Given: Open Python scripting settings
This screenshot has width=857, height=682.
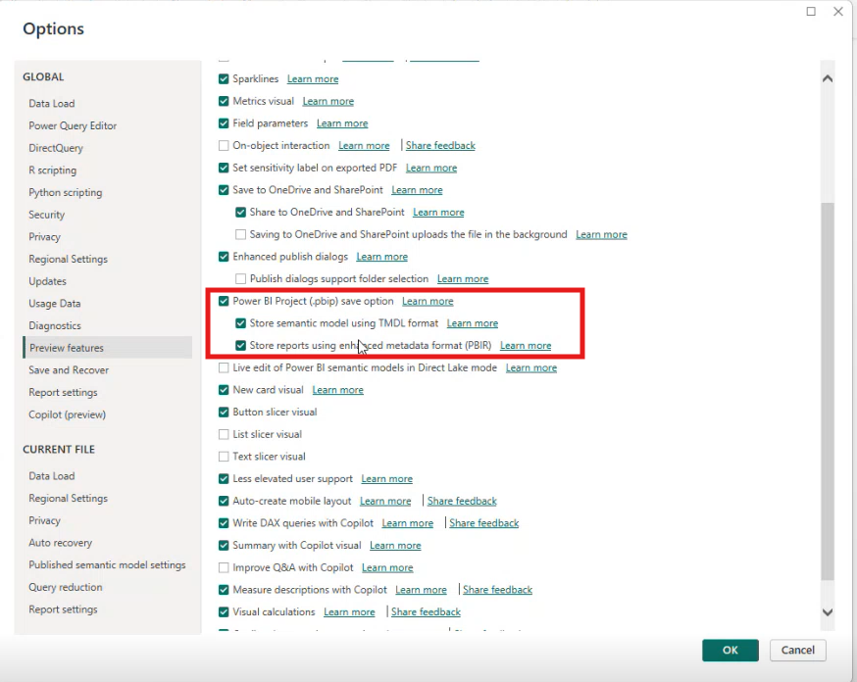Looking at the screenshot, I should (x=66, y=192).
